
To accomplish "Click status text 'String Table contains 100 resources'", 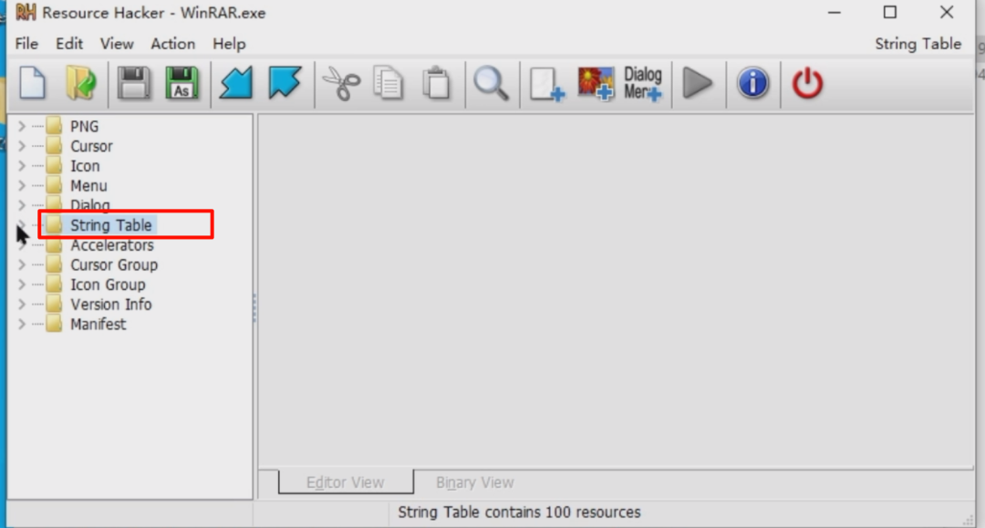I will click(x=519, y=512).
